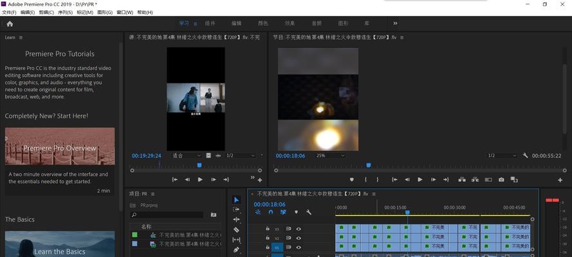Toggle Snap magnet in the timeline
This screenshot has width=572, height=257.
271,212
